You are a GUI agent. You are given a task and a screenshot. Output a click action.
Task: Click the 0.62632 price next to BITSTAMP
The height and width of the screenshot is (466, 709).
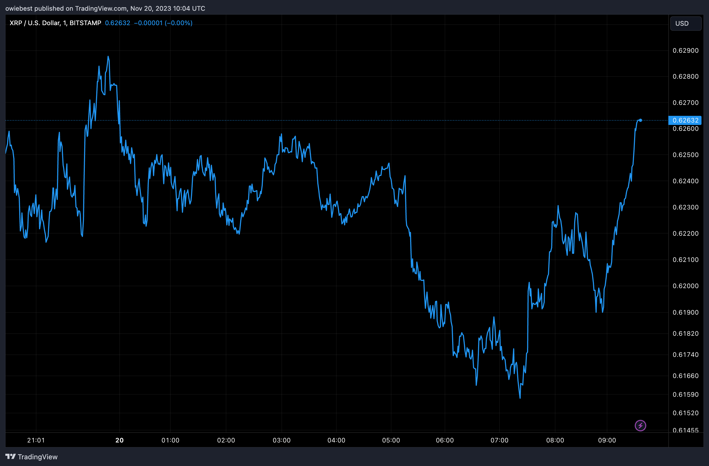(117, 23)
